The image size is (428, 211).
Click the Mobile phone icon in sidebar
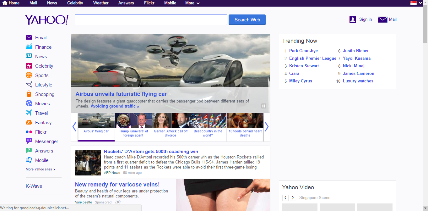[29, 160]
